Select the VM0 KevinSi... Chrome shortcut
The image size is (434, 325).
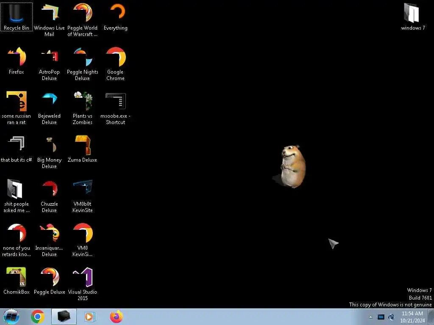point(83,240)
